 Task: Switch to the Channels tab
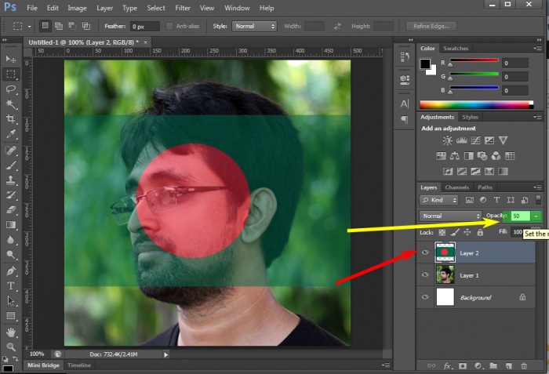click(456, 187)
